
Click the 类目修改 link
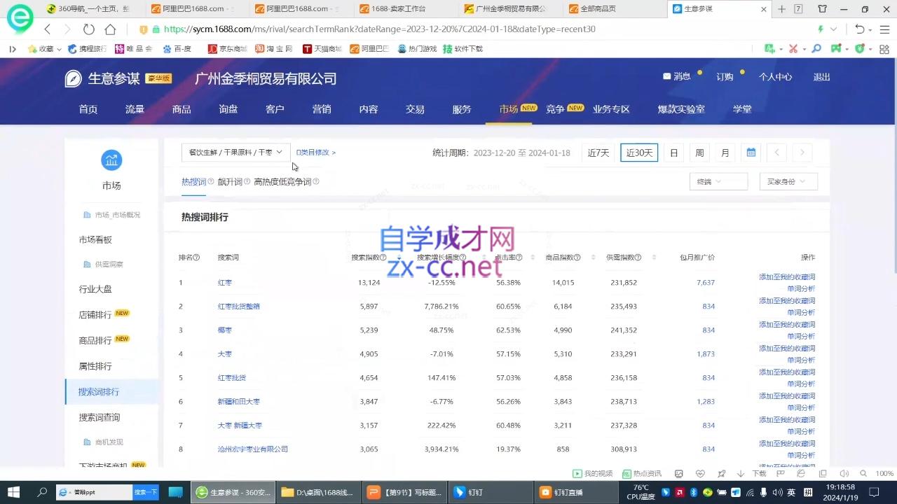(x=316, y=152)
